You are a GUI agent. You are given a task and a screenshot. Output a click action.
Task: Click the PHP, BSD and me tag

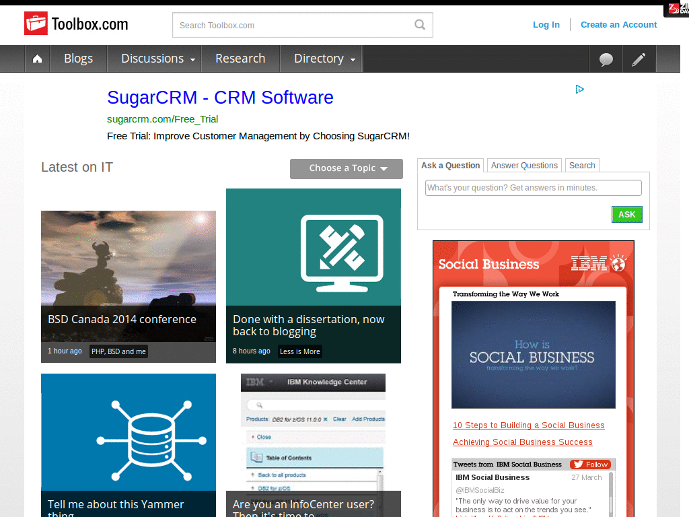click(118, 351)
